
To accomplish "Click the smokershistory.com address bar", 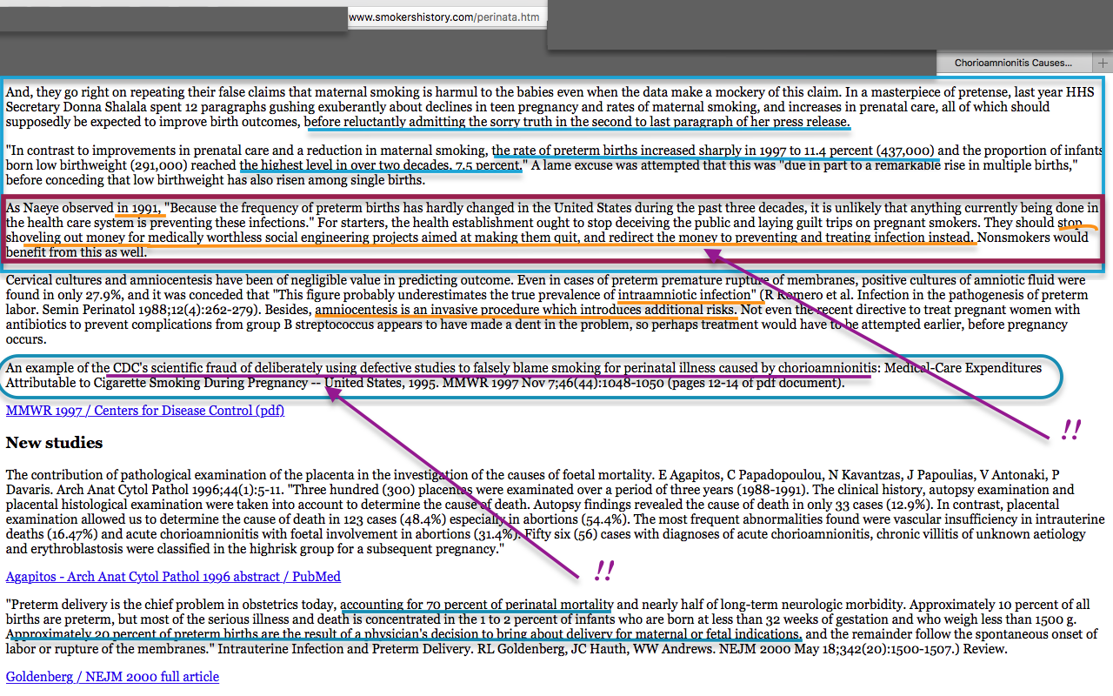I will click(443, 17).
